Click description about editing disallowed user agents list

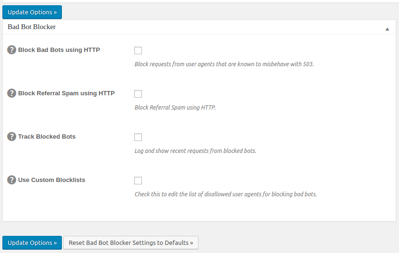click(x=225, y=194)
